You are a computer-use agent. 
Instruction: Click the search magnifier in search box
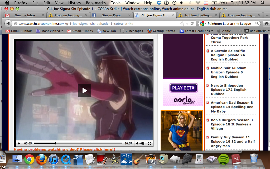tap(257, 24)
